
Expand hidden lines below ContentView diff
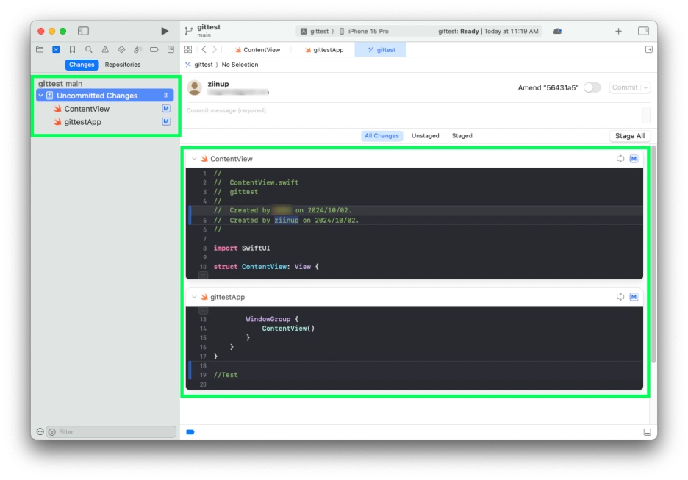(203, 275)
